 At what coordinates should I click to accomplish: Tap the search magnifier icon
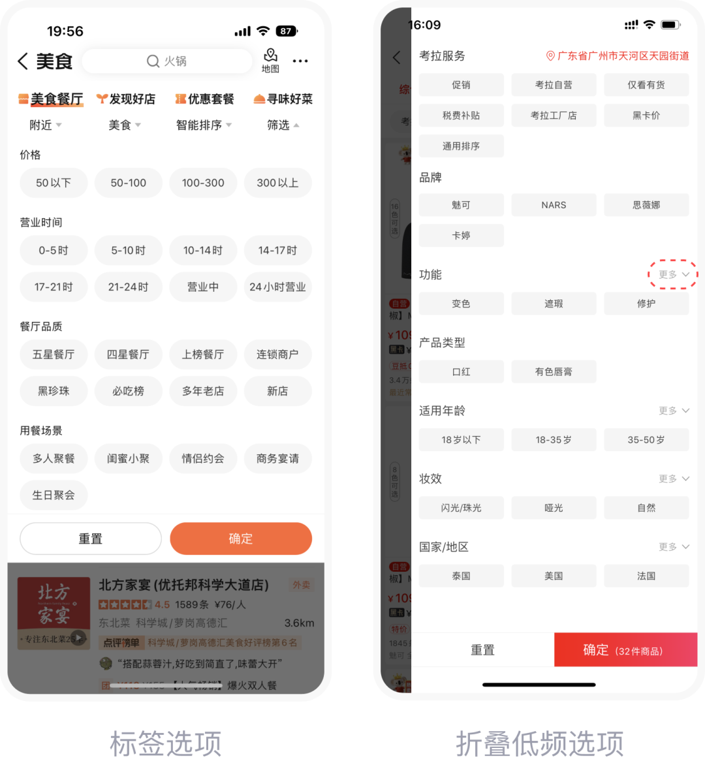click(153, 61)
